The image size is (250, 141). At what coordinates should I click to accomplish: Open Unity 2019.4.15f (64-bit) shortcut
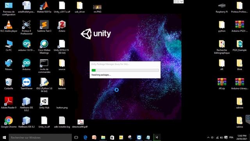tap(62, 47)
